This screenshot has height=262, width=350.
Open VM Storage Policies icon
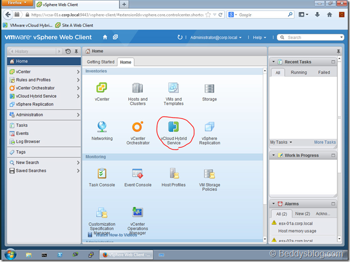[x=209, y=174]
